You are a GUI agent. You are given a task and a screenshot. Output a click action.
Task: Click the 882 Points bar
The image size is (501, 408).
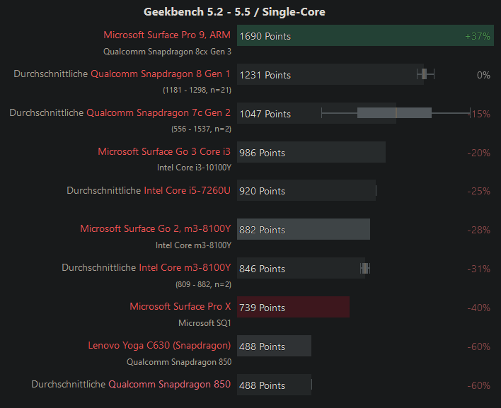point(304,229)
